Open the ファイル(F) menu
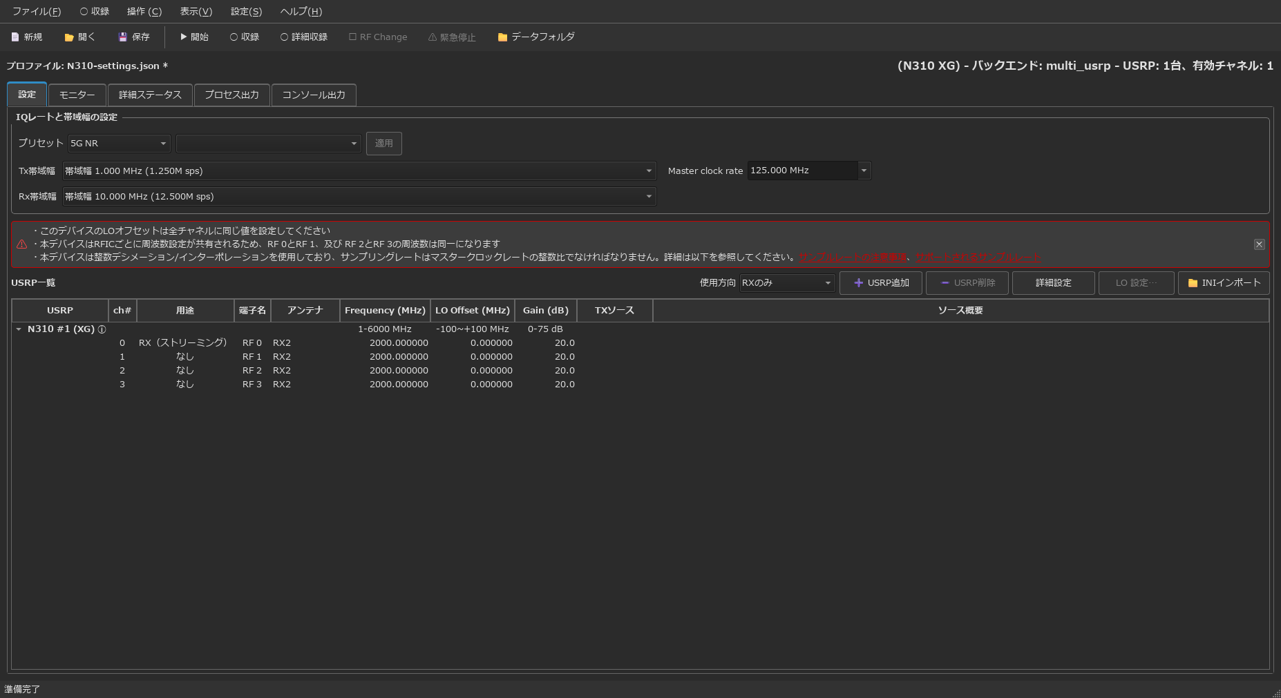Screen dimensions: 1281x698 37,12
